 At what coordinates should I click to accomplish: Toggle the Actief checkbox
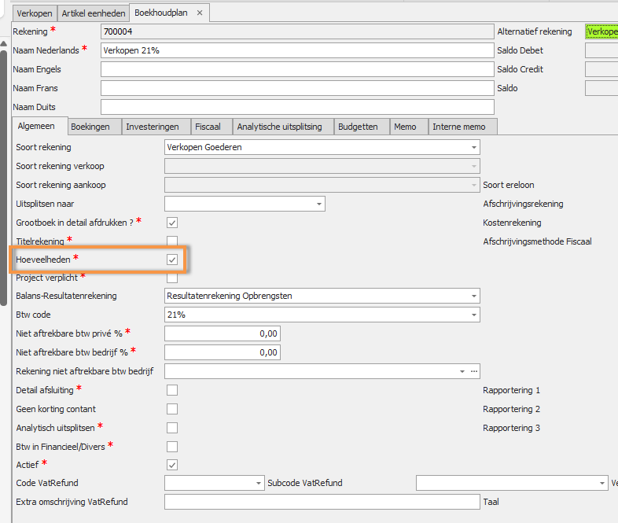click(172, 464)
